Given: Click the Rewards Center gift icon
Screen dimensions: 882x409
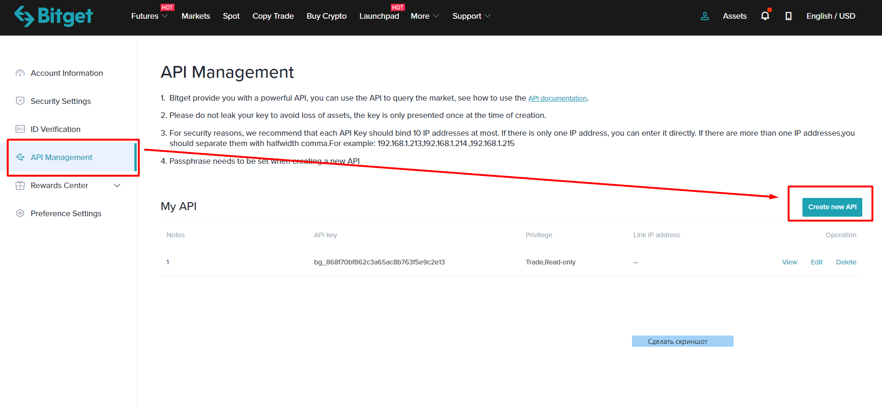Looking at the screenshot, I should click(x=20, y=185).
